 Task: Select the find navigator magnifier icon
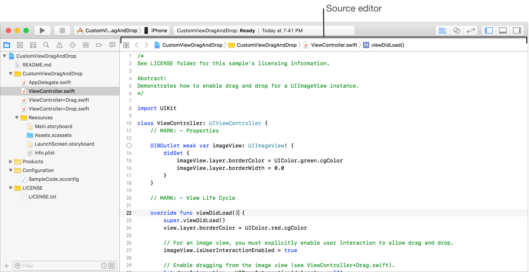click(46, 45)
